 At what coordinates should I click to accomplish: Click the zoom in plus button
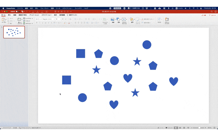[x=205, y=128]
